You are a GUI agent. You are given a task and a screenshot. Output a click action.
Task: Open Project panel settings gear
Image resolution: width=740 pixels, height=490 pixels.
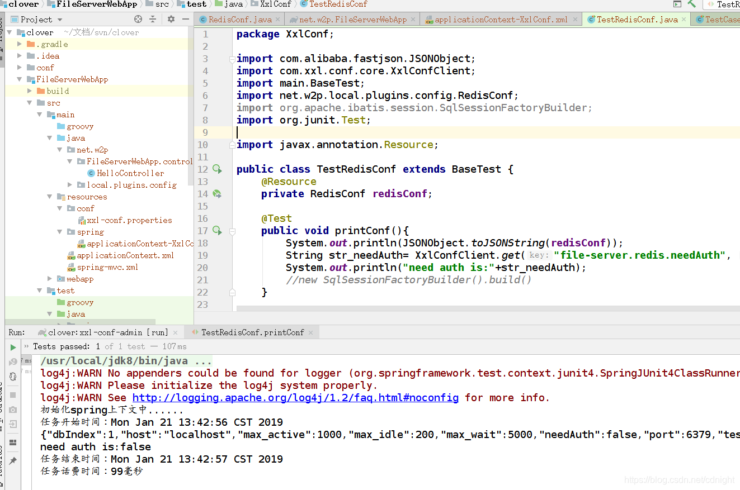(x=171, y=19)
